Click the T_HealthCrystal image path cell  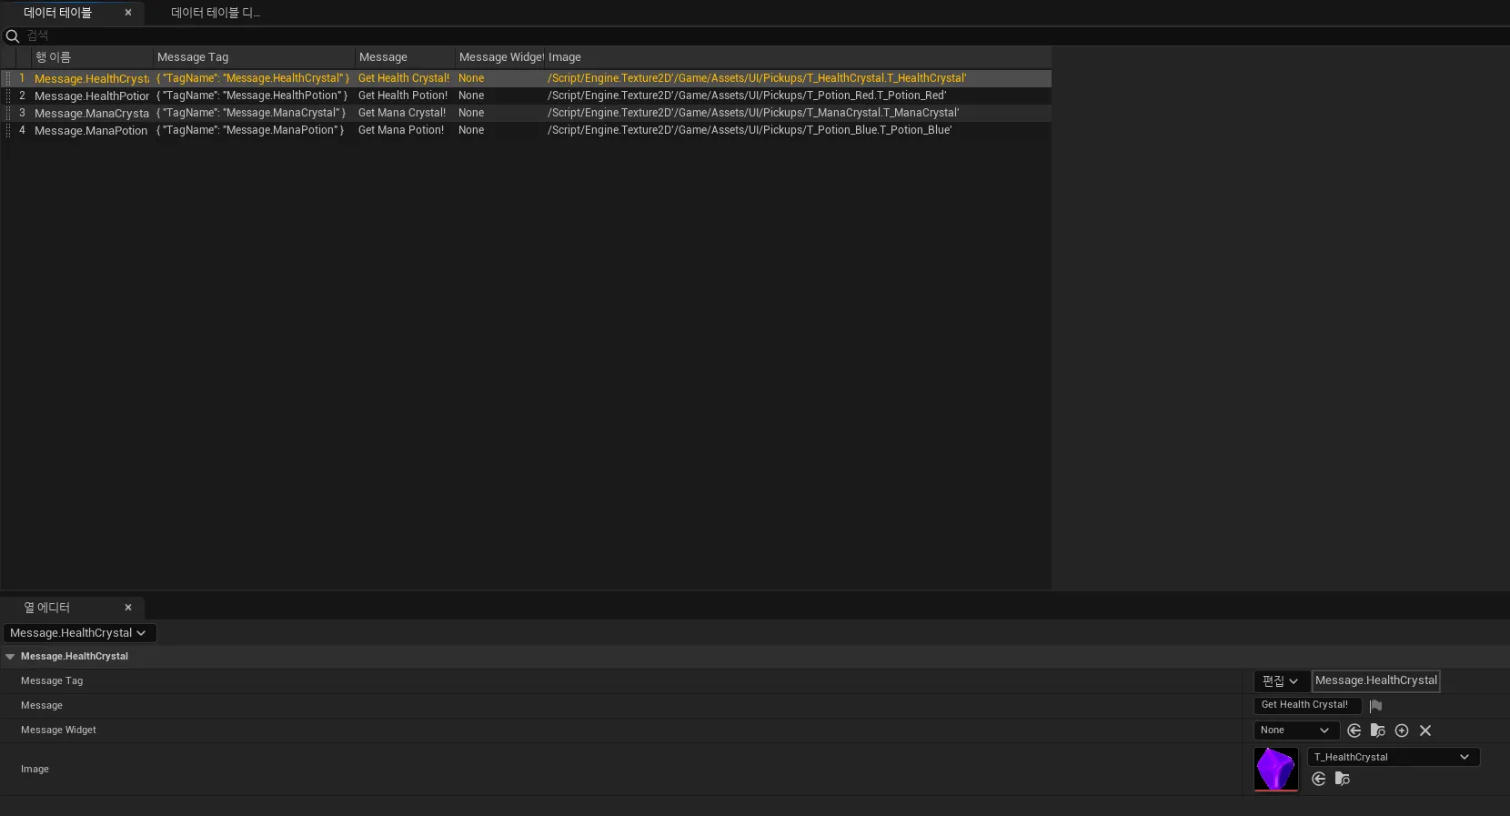pyautogui.click(x=757, y=78)
